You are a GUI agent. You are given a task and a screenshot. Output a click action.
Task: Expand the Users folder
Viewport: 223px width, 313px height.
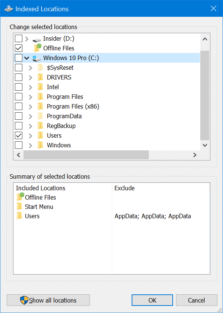point(31,136)
